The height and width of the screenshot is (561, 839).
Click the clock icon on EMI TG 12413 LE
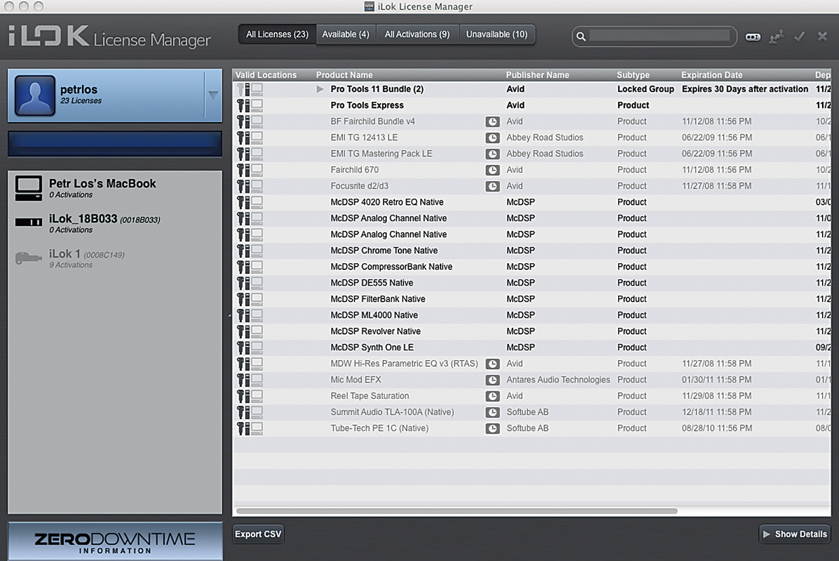point(493,138)
